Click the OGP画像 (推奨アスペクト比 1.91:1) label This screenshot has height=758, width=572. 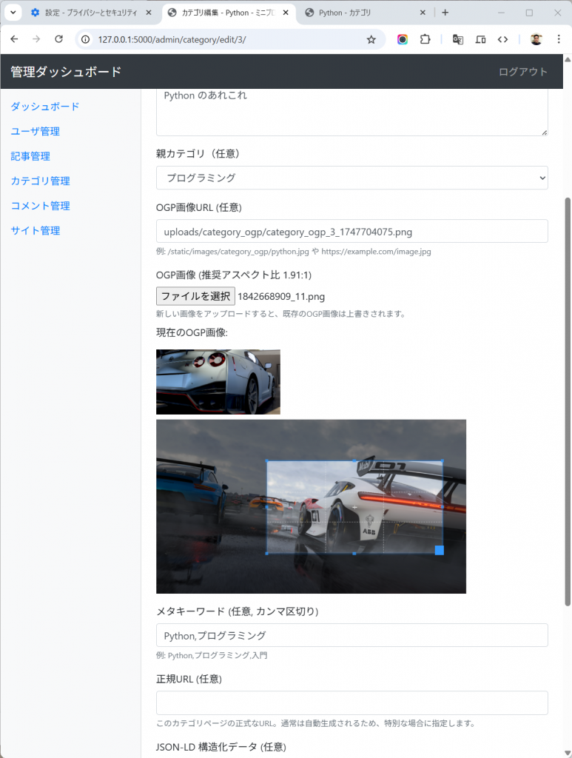(234, 275)
